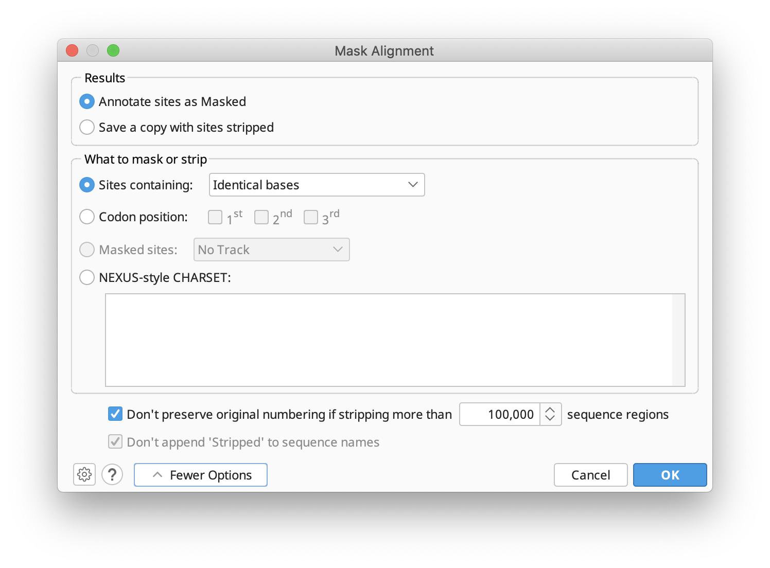Viewport: 770px width, 568px height.
Task: Increase the sequence regions value with the up arrow
Action: pyautogui.click(x=550, y=410)
